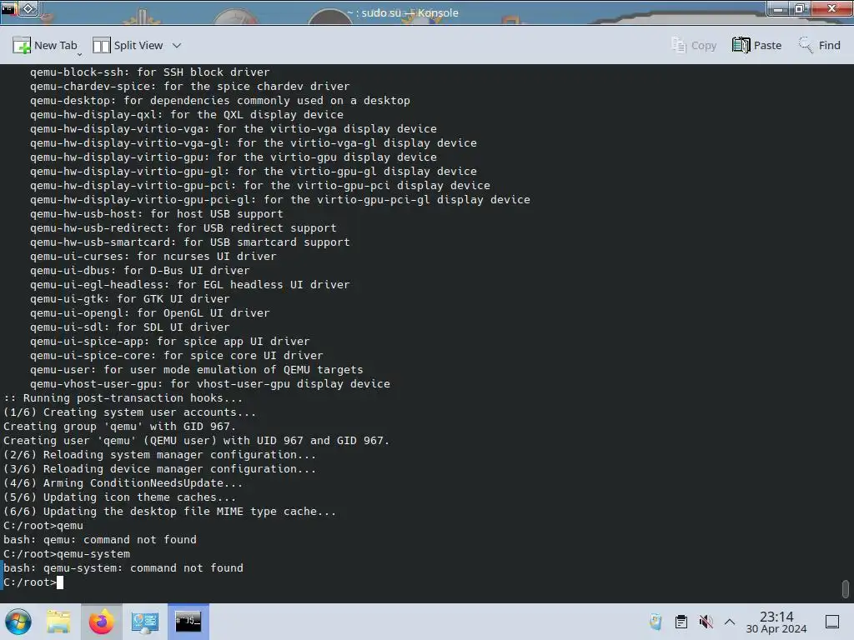Click the Split View button
The width and height of the screenshot is (854, 640).
click(x=128, y=46)
